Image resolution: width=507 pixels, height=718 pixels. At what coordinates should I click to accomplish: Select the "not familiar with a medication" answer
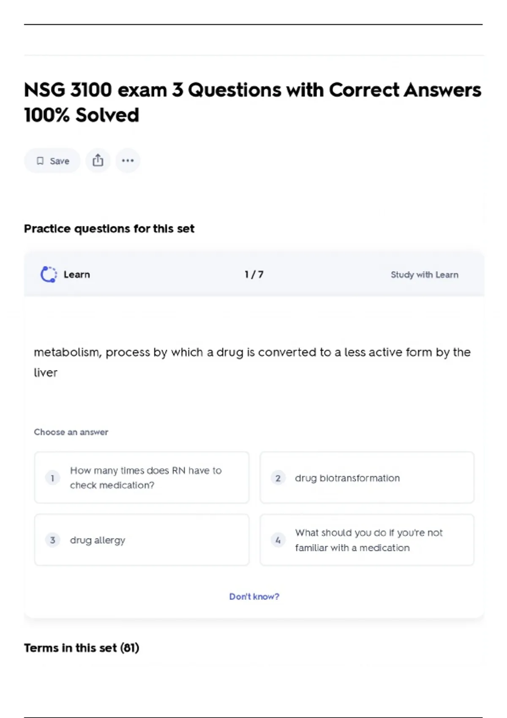tap(368, 540)
